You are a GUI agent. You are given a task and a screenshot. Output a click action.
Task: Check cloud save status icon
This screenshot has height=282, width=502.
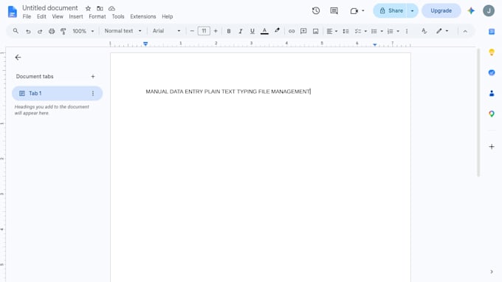[111, 8]
